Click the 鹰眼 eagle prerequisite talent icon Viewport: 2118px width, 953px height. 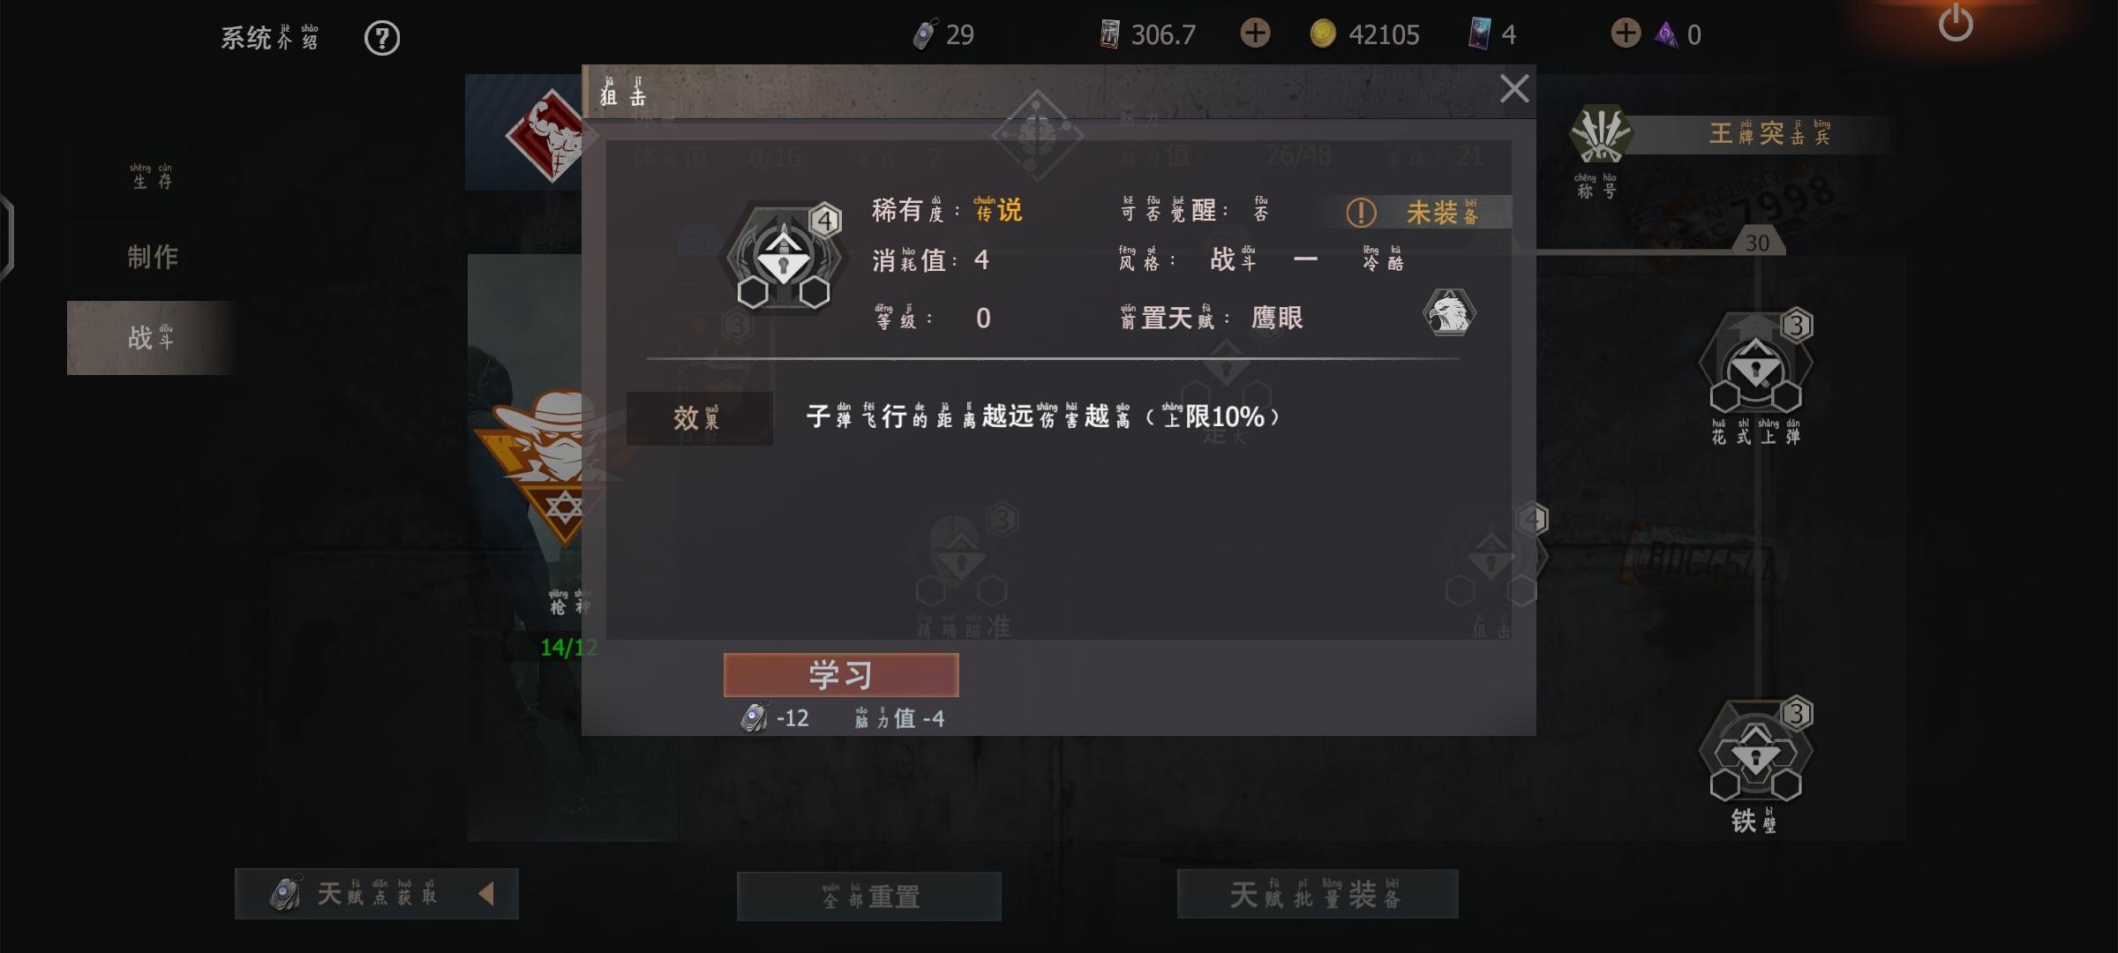click(1448, 312)
